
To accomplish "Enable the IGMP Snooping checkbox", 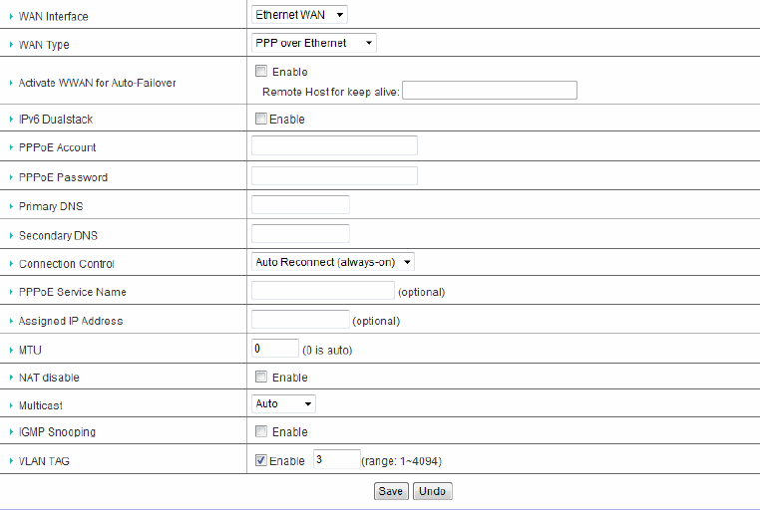I will (261, 432).
